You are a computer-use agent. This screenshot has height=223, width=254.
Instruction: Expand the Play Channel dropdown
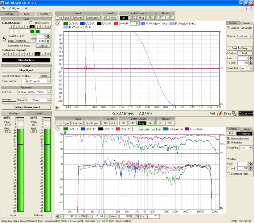[x=49, y=81]
